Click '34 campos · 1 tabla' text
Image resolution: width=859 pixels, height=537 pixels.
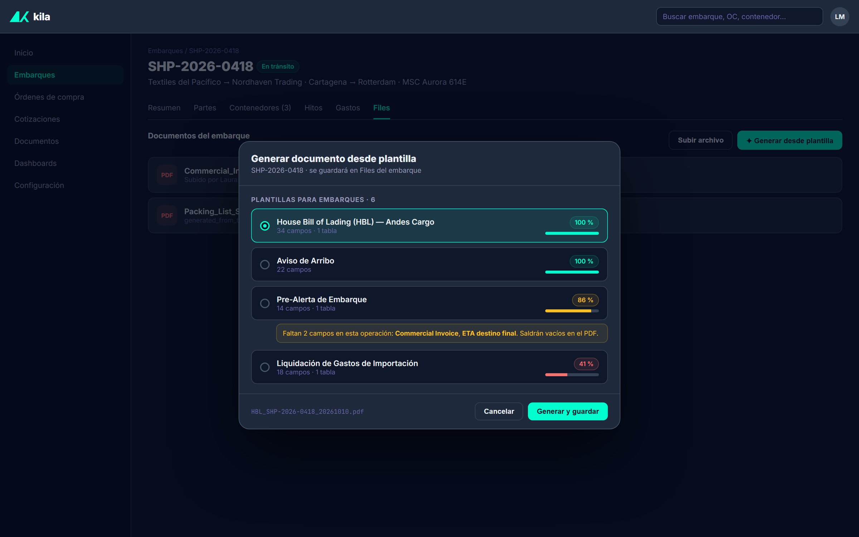307,231
